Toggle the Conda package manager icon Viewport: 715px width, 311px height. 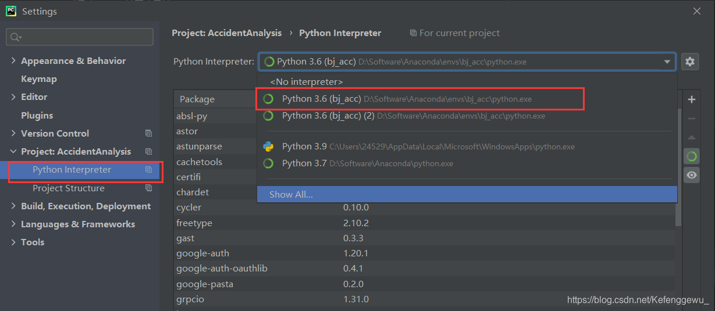click(x=692, y=156)
